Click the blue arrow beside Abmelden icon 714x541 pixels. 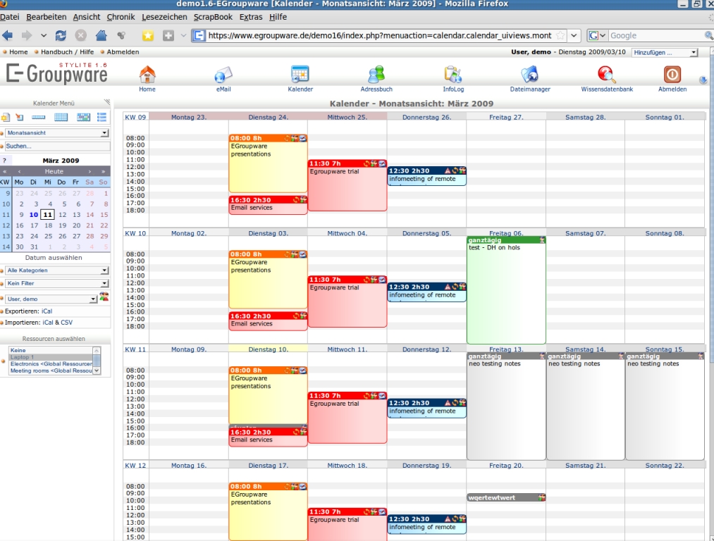tap(703, 80)
